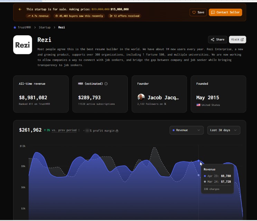Open the Revenue metric dropdown
Screen dimensions: 257x221
(x=187, y=130)
